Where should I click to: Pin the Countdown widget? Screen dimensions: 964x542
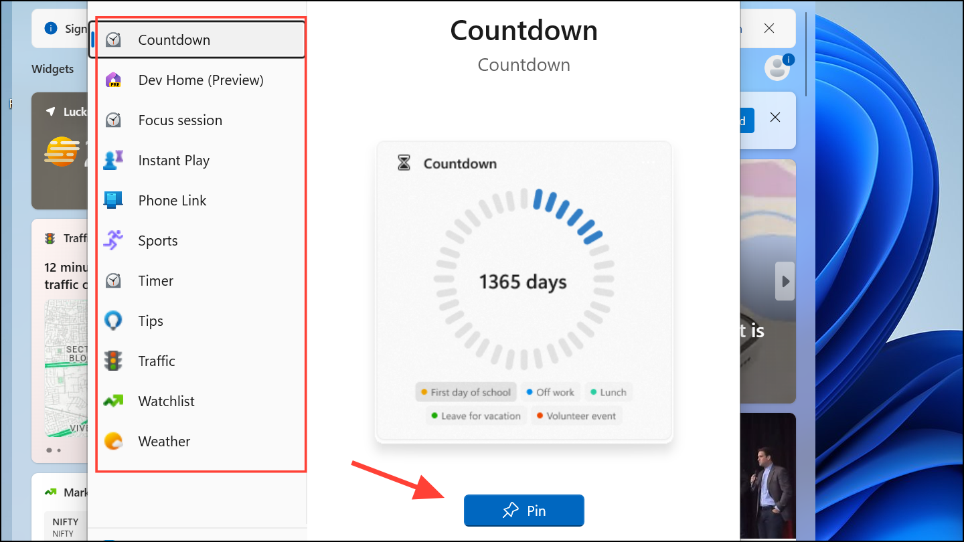coord(524,511)
